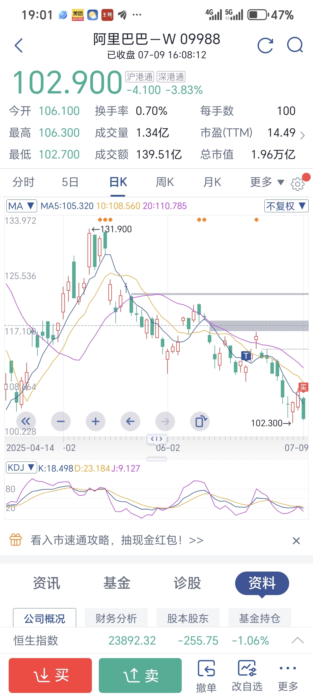Expand the 恒生指数 index bar
The width and height of the screenshot is (313, 697).
[298, 640]
